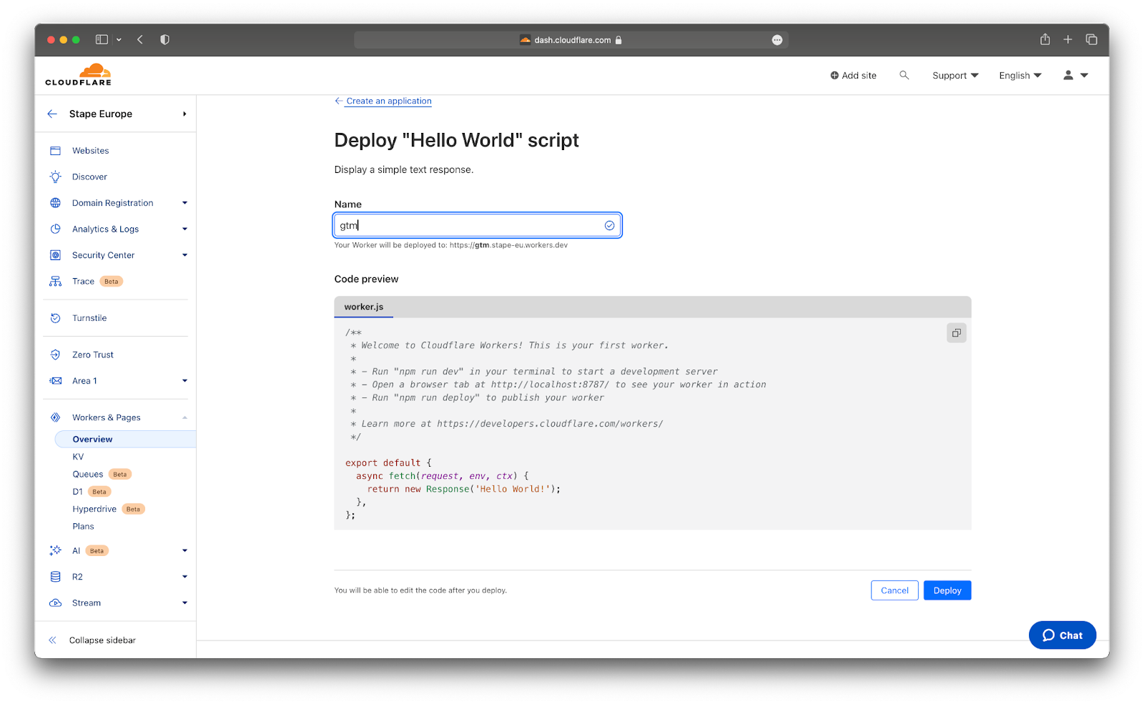Expand Analytics & Logs submenu arrow
Screen dimensions: 1144x704
184,229
